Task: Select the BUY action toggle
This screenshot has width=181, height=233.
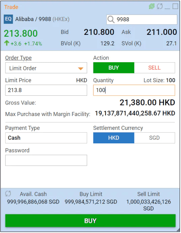Action: coord(114,68)
